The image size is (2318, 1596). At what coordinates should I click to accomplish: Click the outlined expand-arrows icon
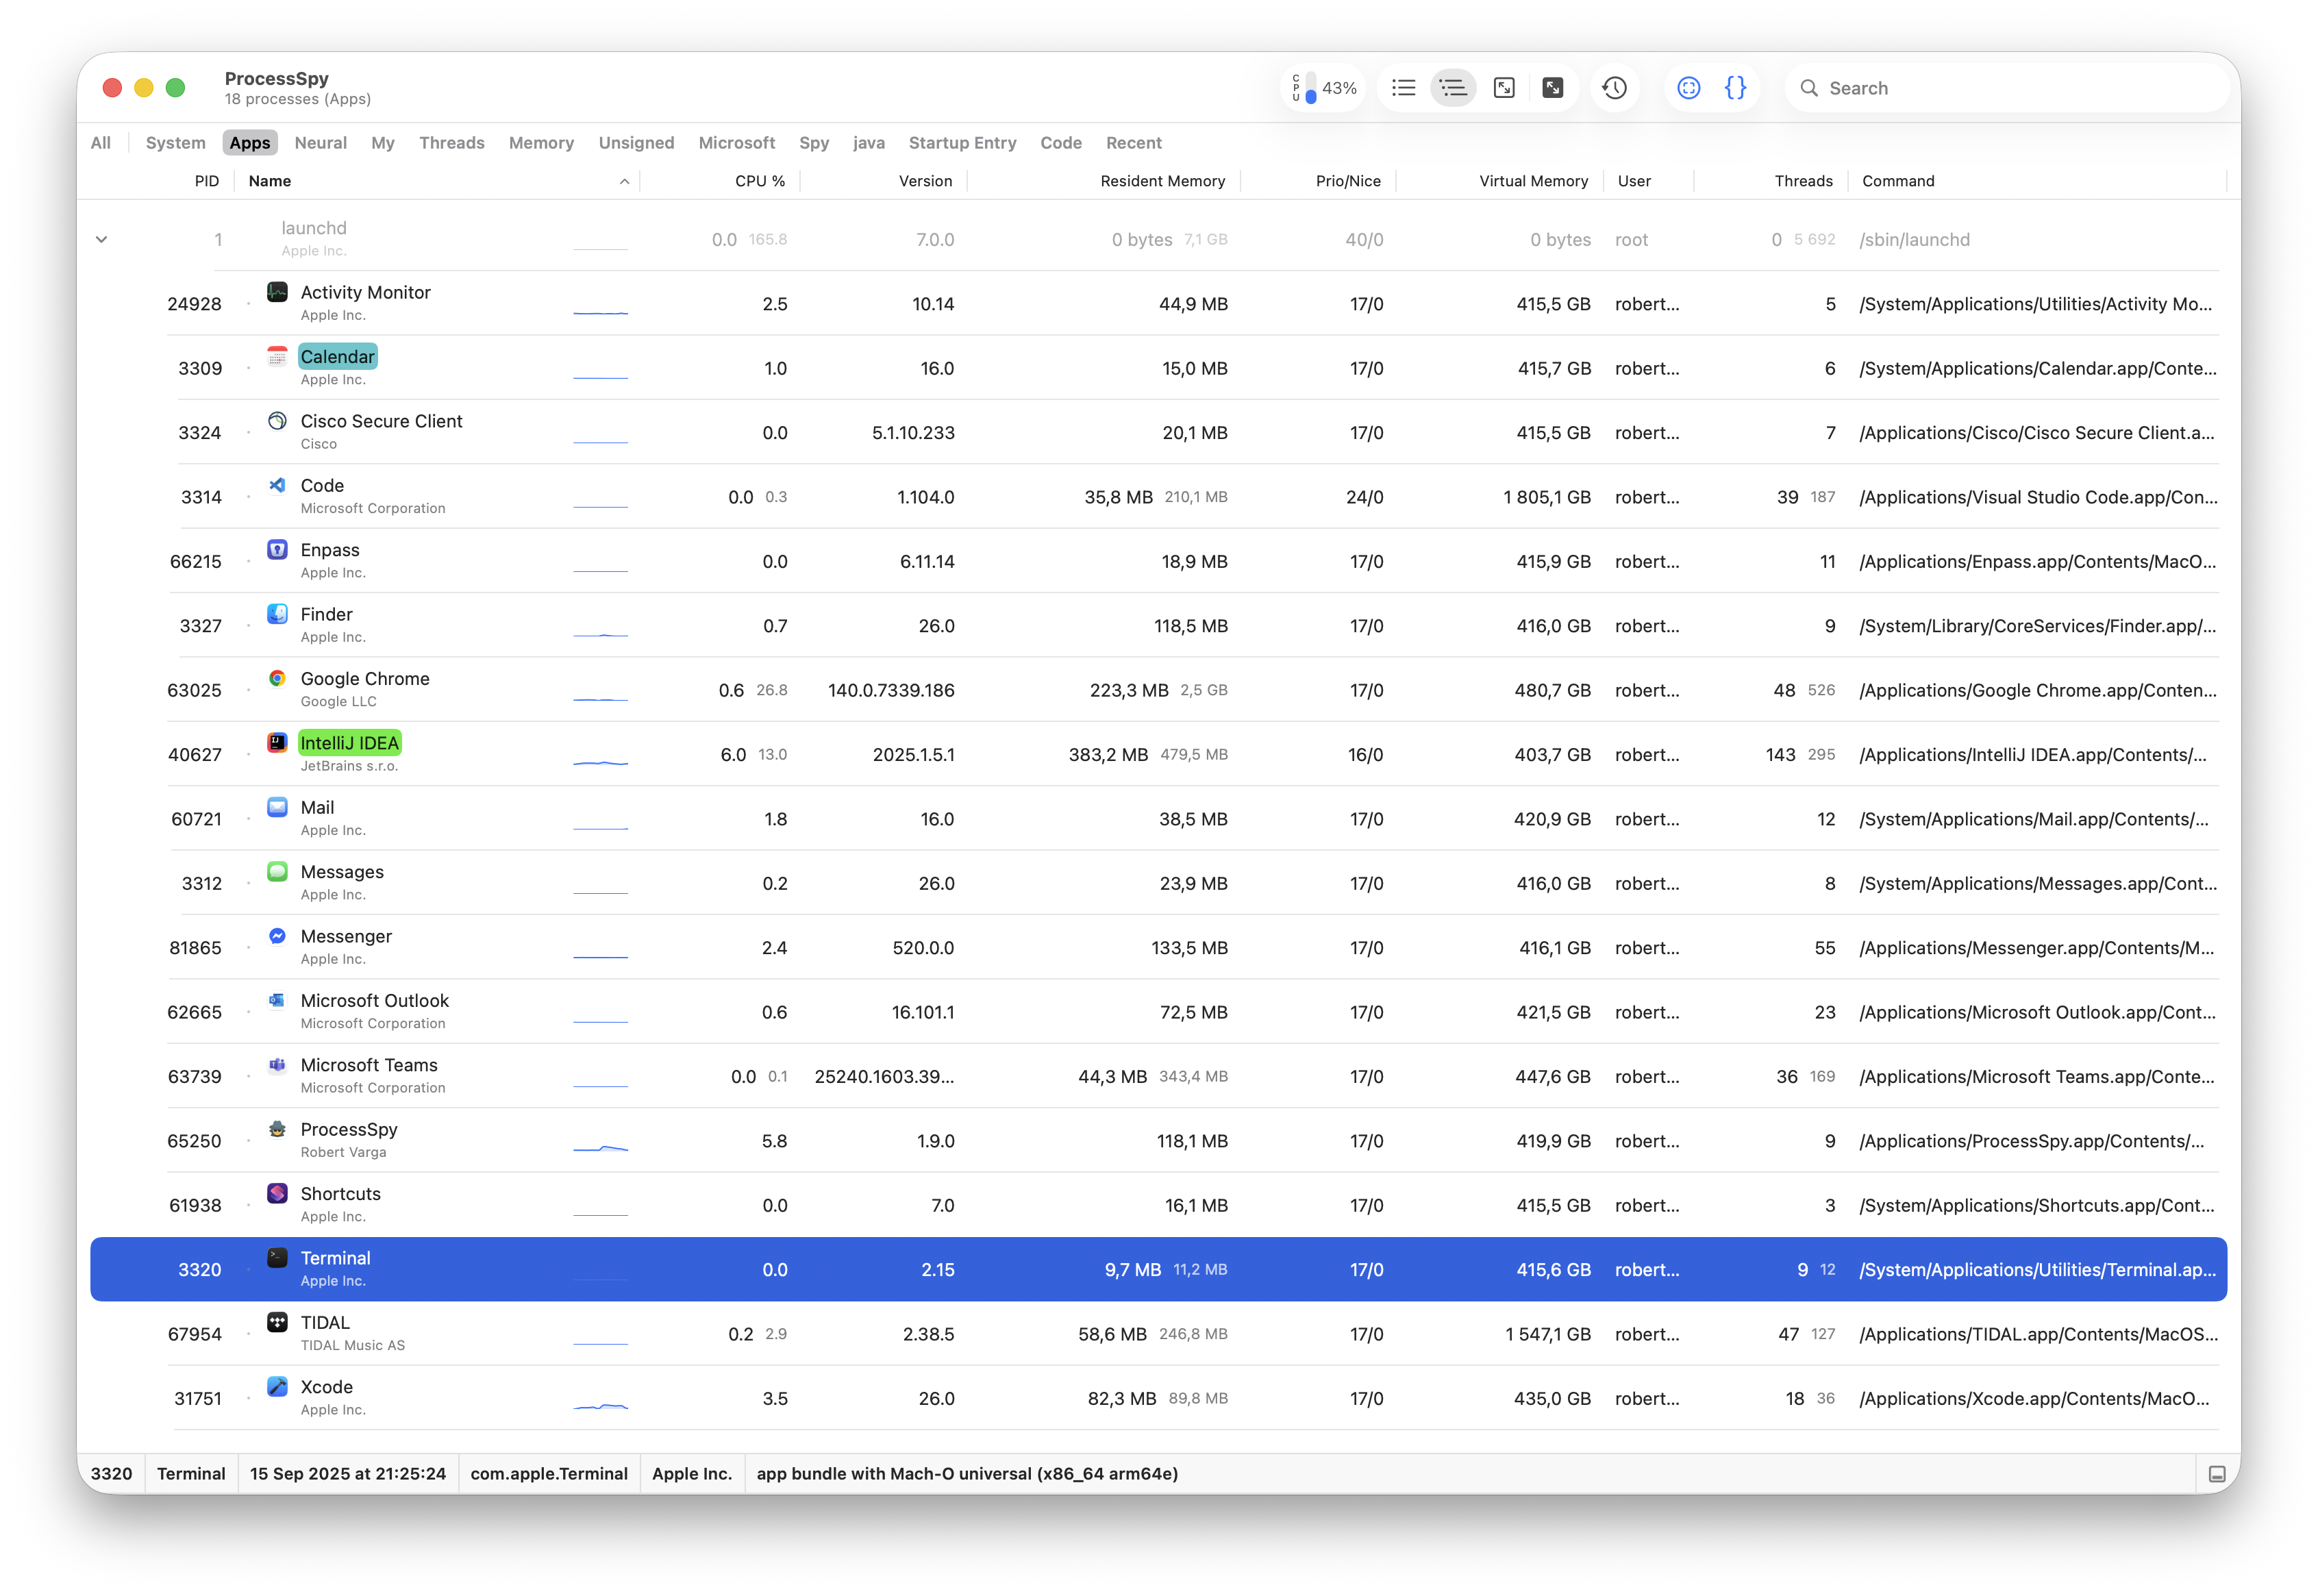1504,88
